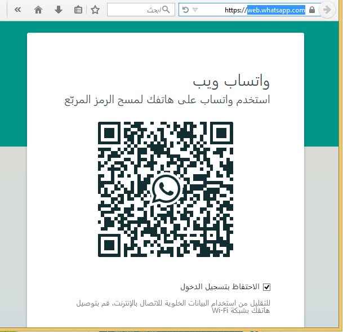Click the WhatsApp logo in QR center
343x332 pixels.
pyautogui.click(x=166, y=189)
